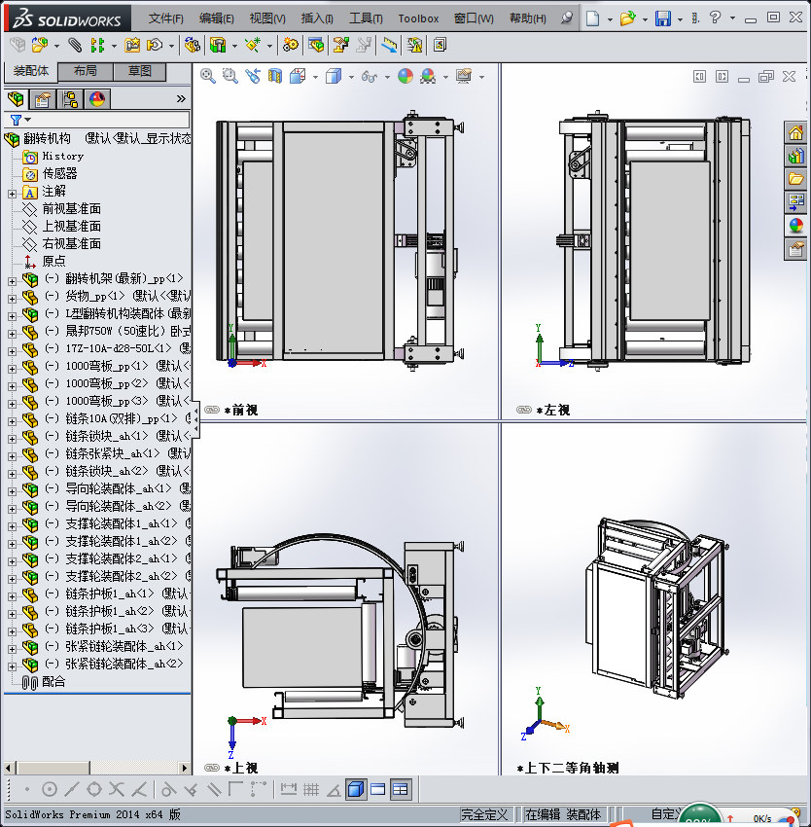Click the panel collapse handle on tree edge
This screenshot has height=827, width=811.
coord(195,420)
